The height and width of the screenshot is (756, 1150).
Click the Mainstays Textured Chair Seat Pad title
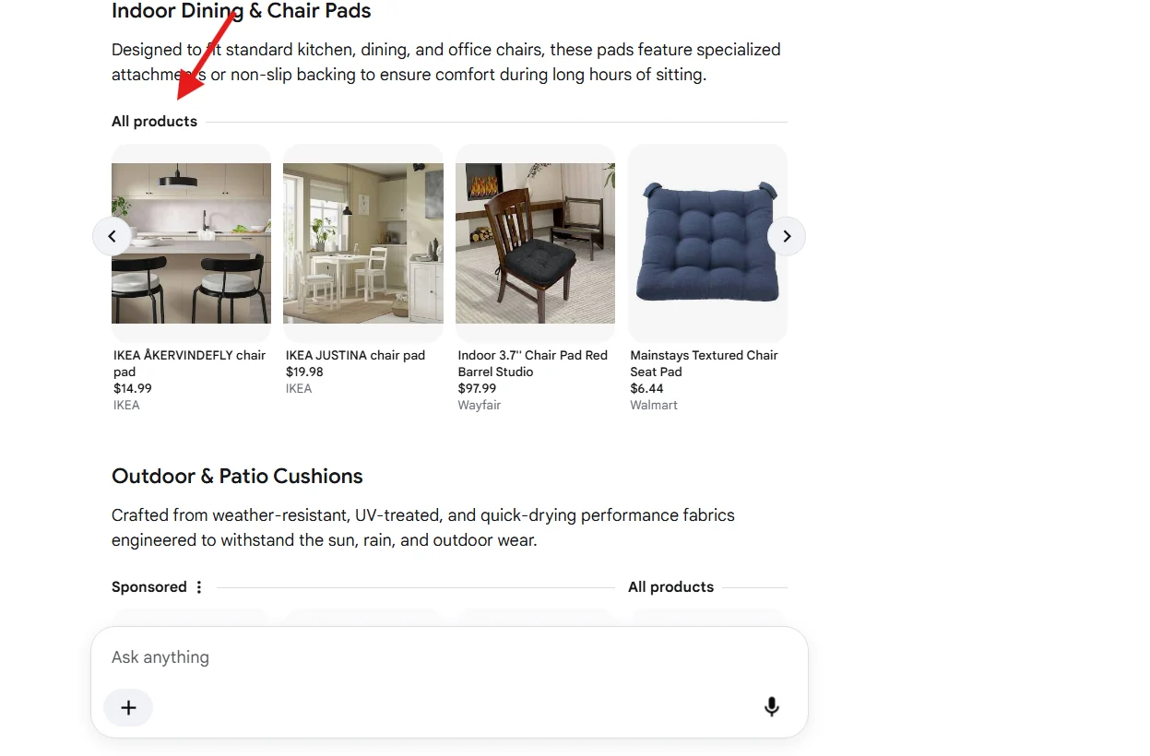(705, 363)
